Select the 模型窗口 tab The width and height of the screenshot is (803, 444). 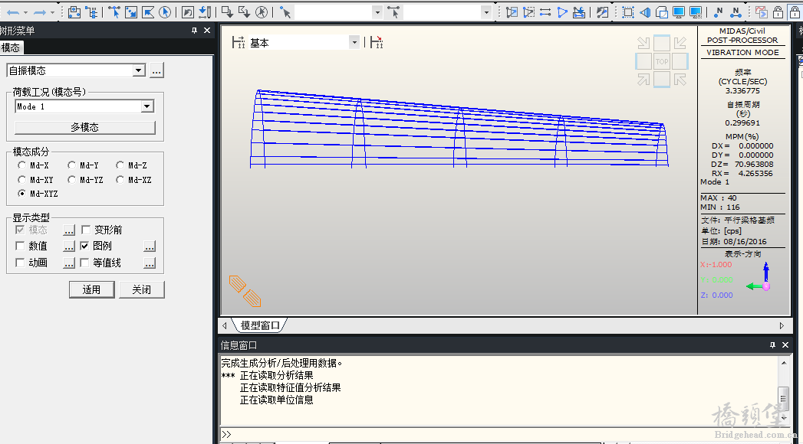(260, 325)
